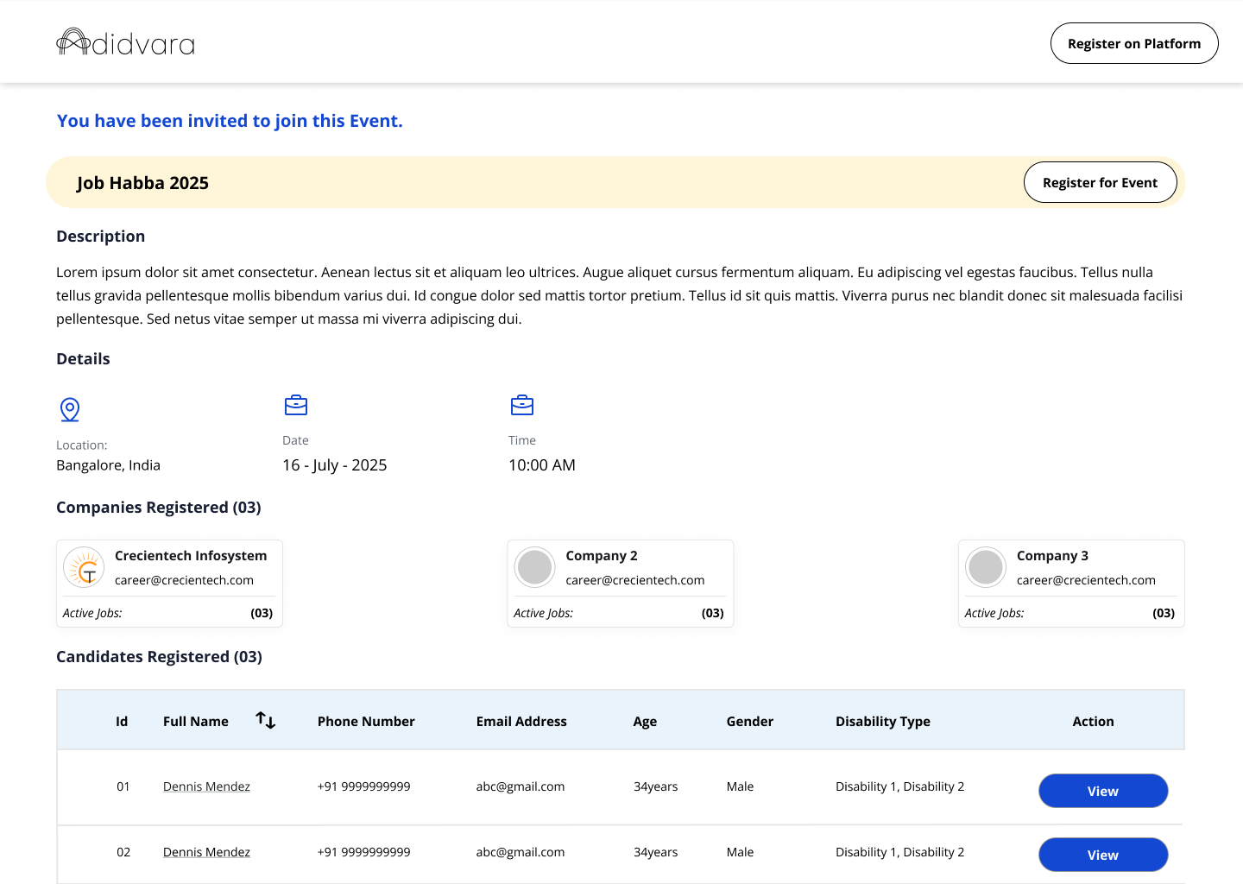This screenshot has width=1243, height=884.
Task: Click the phone number in row 01
Action: pyautogui.click(x=364, y=786)
